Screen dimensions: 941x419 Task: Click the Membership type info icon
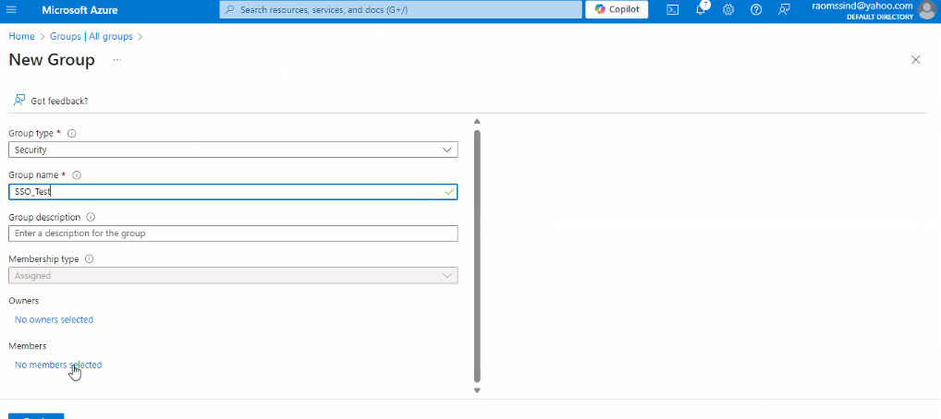click(90, 259)
